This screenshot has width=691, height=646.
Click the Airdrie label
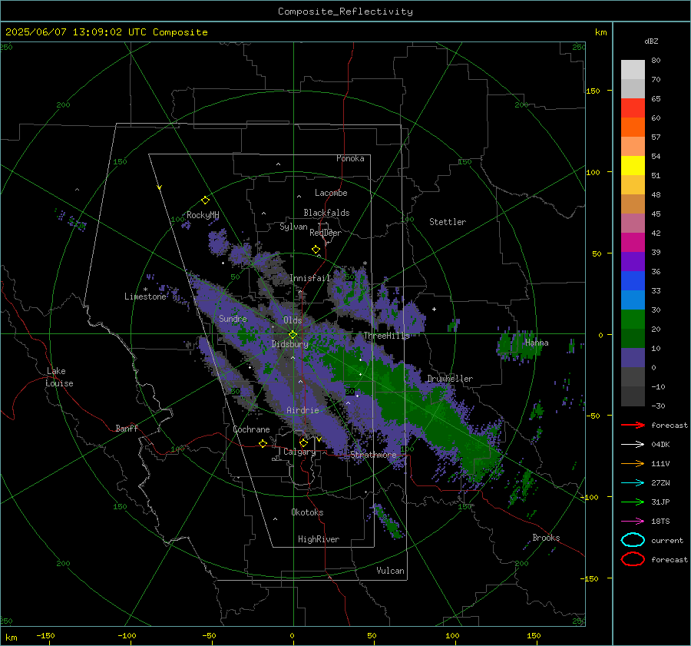point(303,410)
